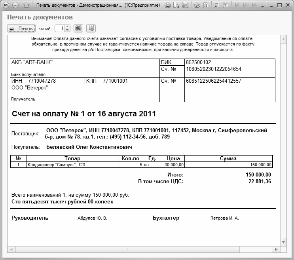294x260 pixels.
Task: Select the КПП 771001001 cell
Action: click(122, 81)
